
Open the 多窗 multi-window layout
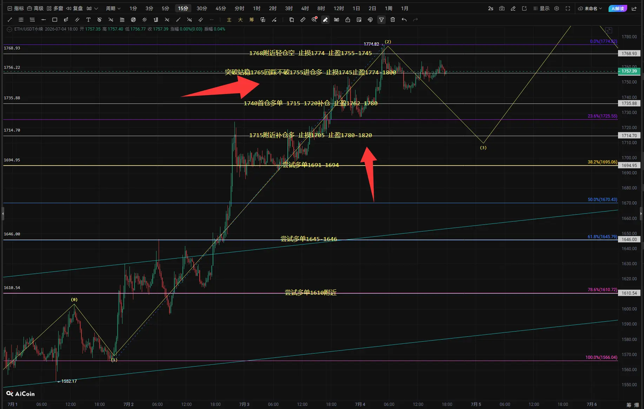pos(55,8)
